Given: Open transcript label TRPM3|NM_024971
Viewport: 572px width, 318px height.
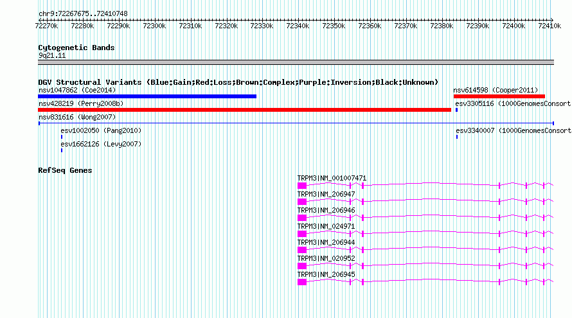Looking at the screenshot, I should coord(326,227).
